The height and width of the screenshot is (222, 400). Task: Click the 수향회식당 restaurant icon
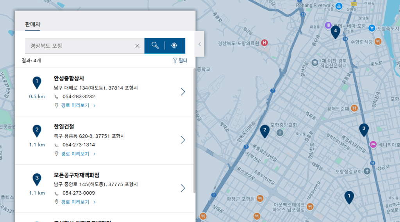click(x=378, y=41)
